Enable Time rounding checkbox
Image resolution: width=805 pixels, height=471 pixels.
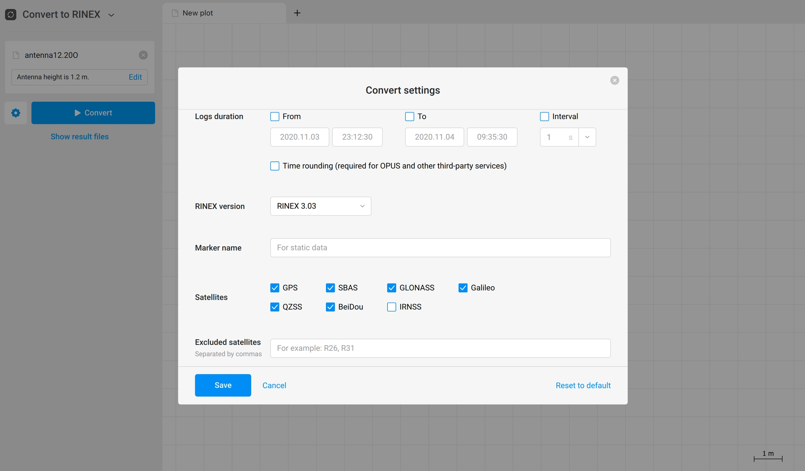click(x=275, y=166)
